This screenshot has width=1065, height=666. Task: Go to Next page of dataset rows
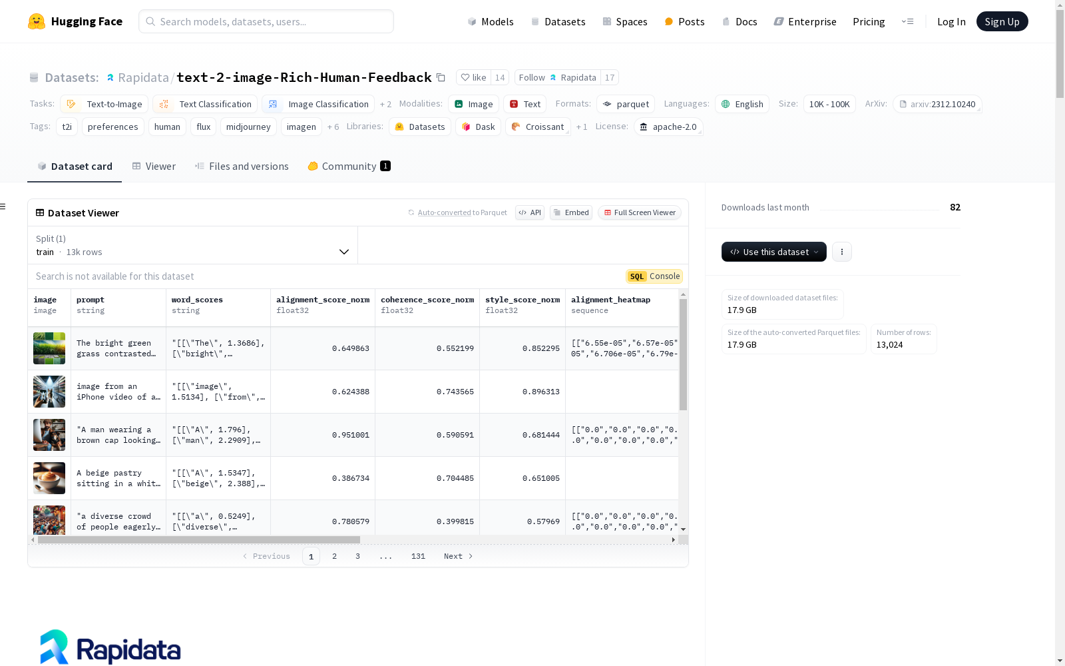click(x=458, y=556)
